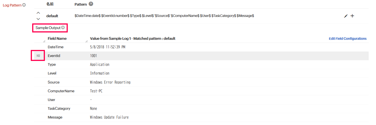This screenshot has height=125, width=376.
Task: Move default pattern down with down arrow
Action: pos(38,19)
